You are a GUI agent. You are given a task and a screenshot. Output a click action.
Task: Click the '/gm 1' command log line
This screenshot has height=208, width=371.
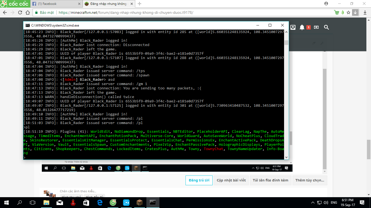coord(85,84)
